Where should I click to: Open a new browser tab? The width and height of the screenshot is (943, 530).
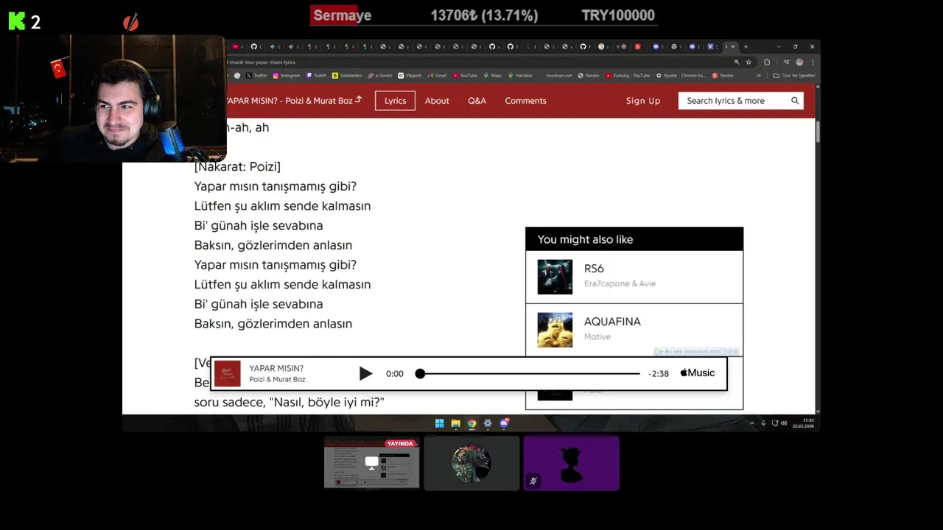click(746, 46)
